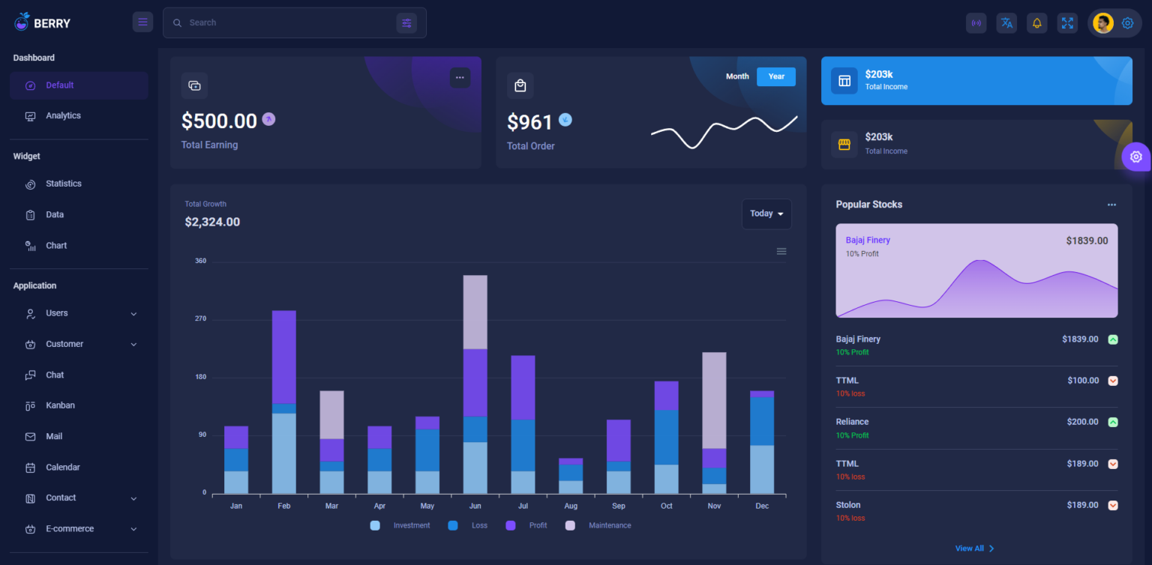Open the notifications bell icon
The width and height of the screenshot is (1152, 565).
pos(1037,23)
